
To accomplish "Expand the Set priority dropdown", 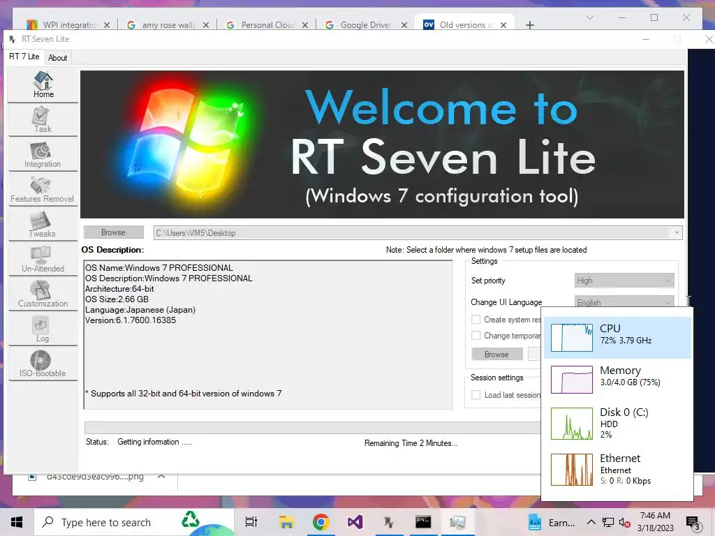I will 624,281.
